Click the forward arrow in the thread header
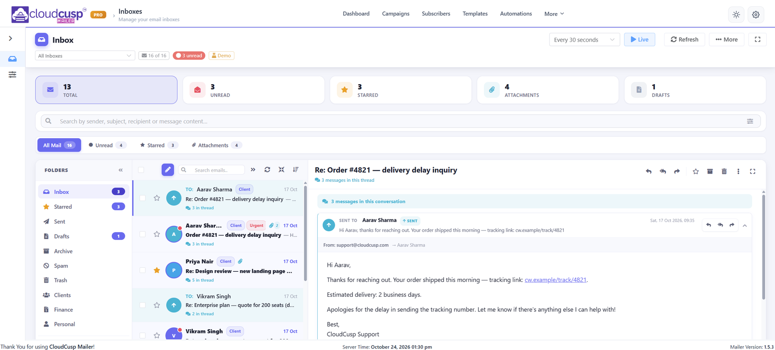The height and width of the screenshot is (350, 775). [677, 171]
